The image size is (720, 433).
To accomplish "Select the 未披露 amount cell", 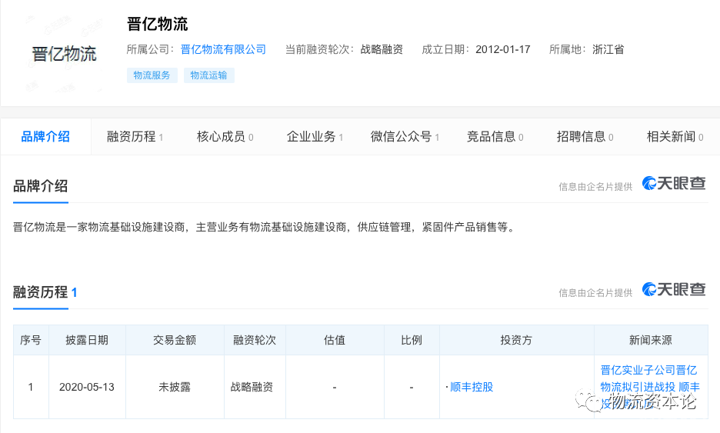I will point(175,387).
